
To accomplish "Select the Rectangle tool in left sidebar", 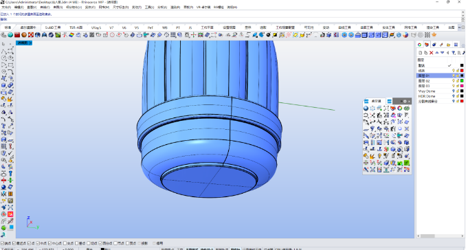I will [10, 65].
